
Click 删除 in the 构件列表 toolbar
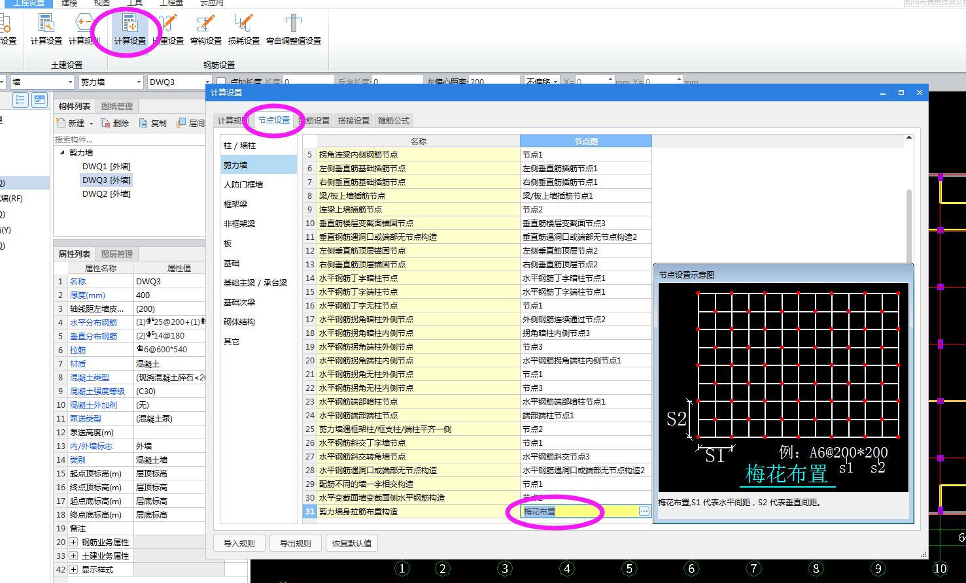coord(115,123)
